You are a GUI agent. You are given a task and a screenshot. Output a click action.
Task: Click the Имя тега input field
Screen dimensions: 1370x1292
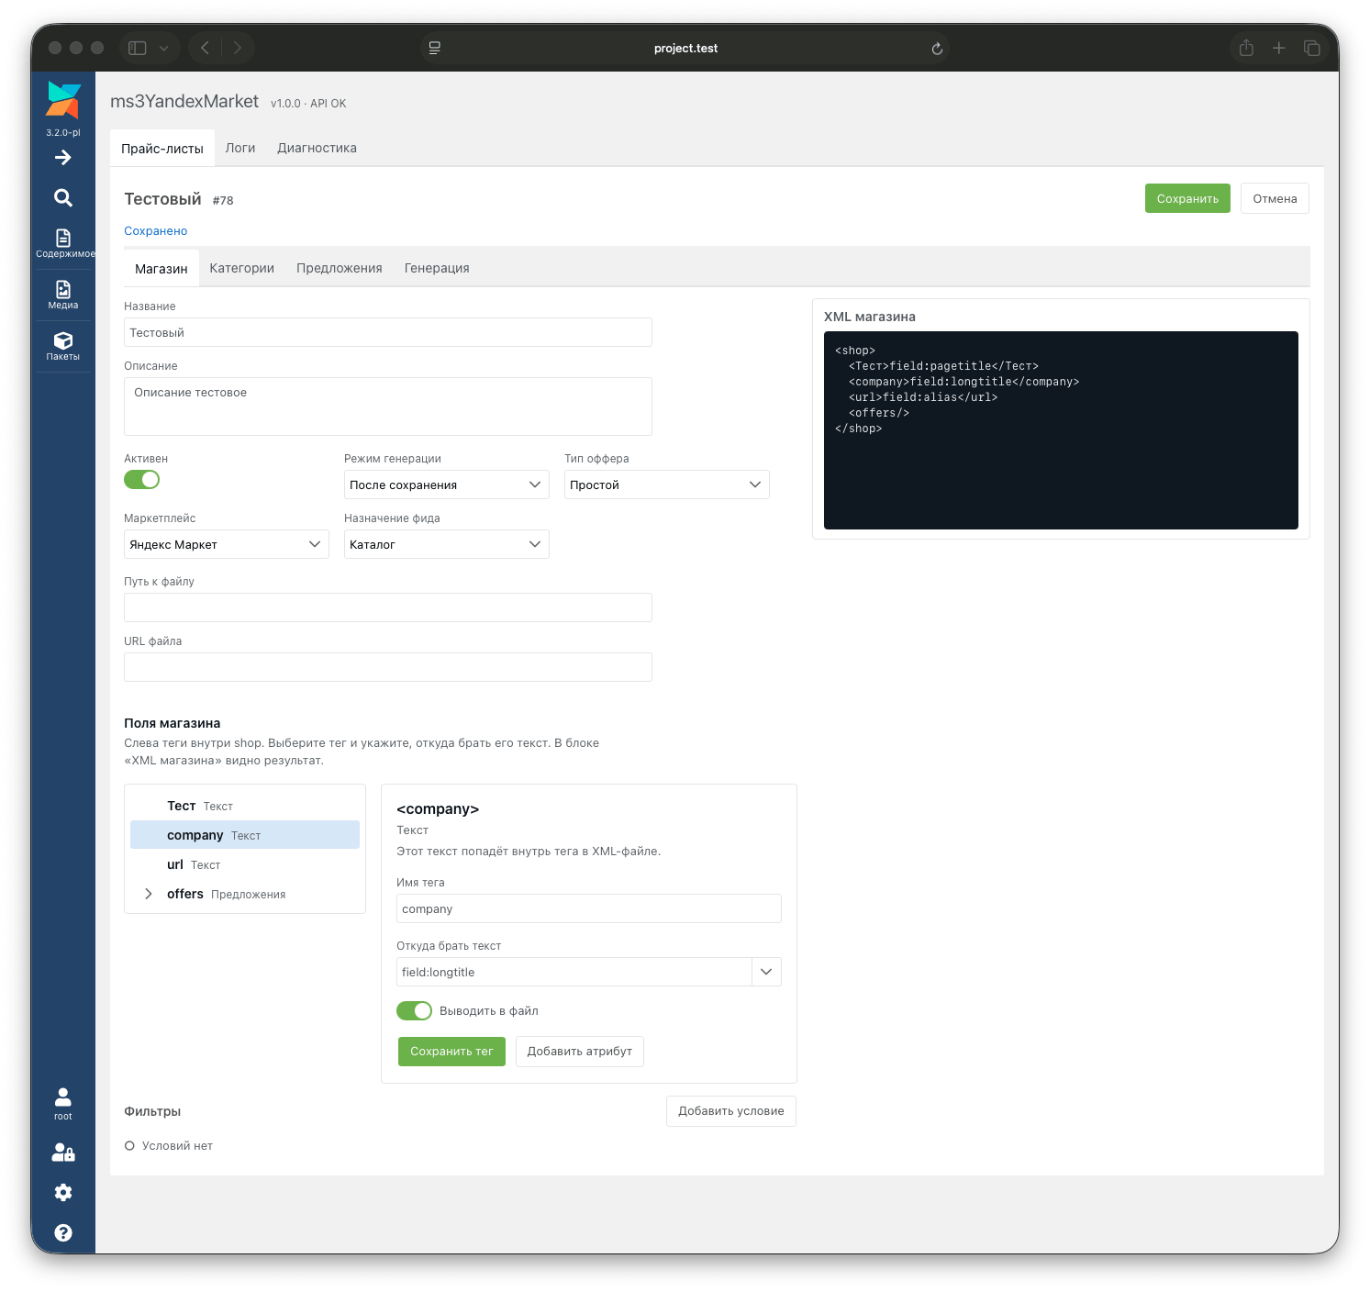point(589,908)
